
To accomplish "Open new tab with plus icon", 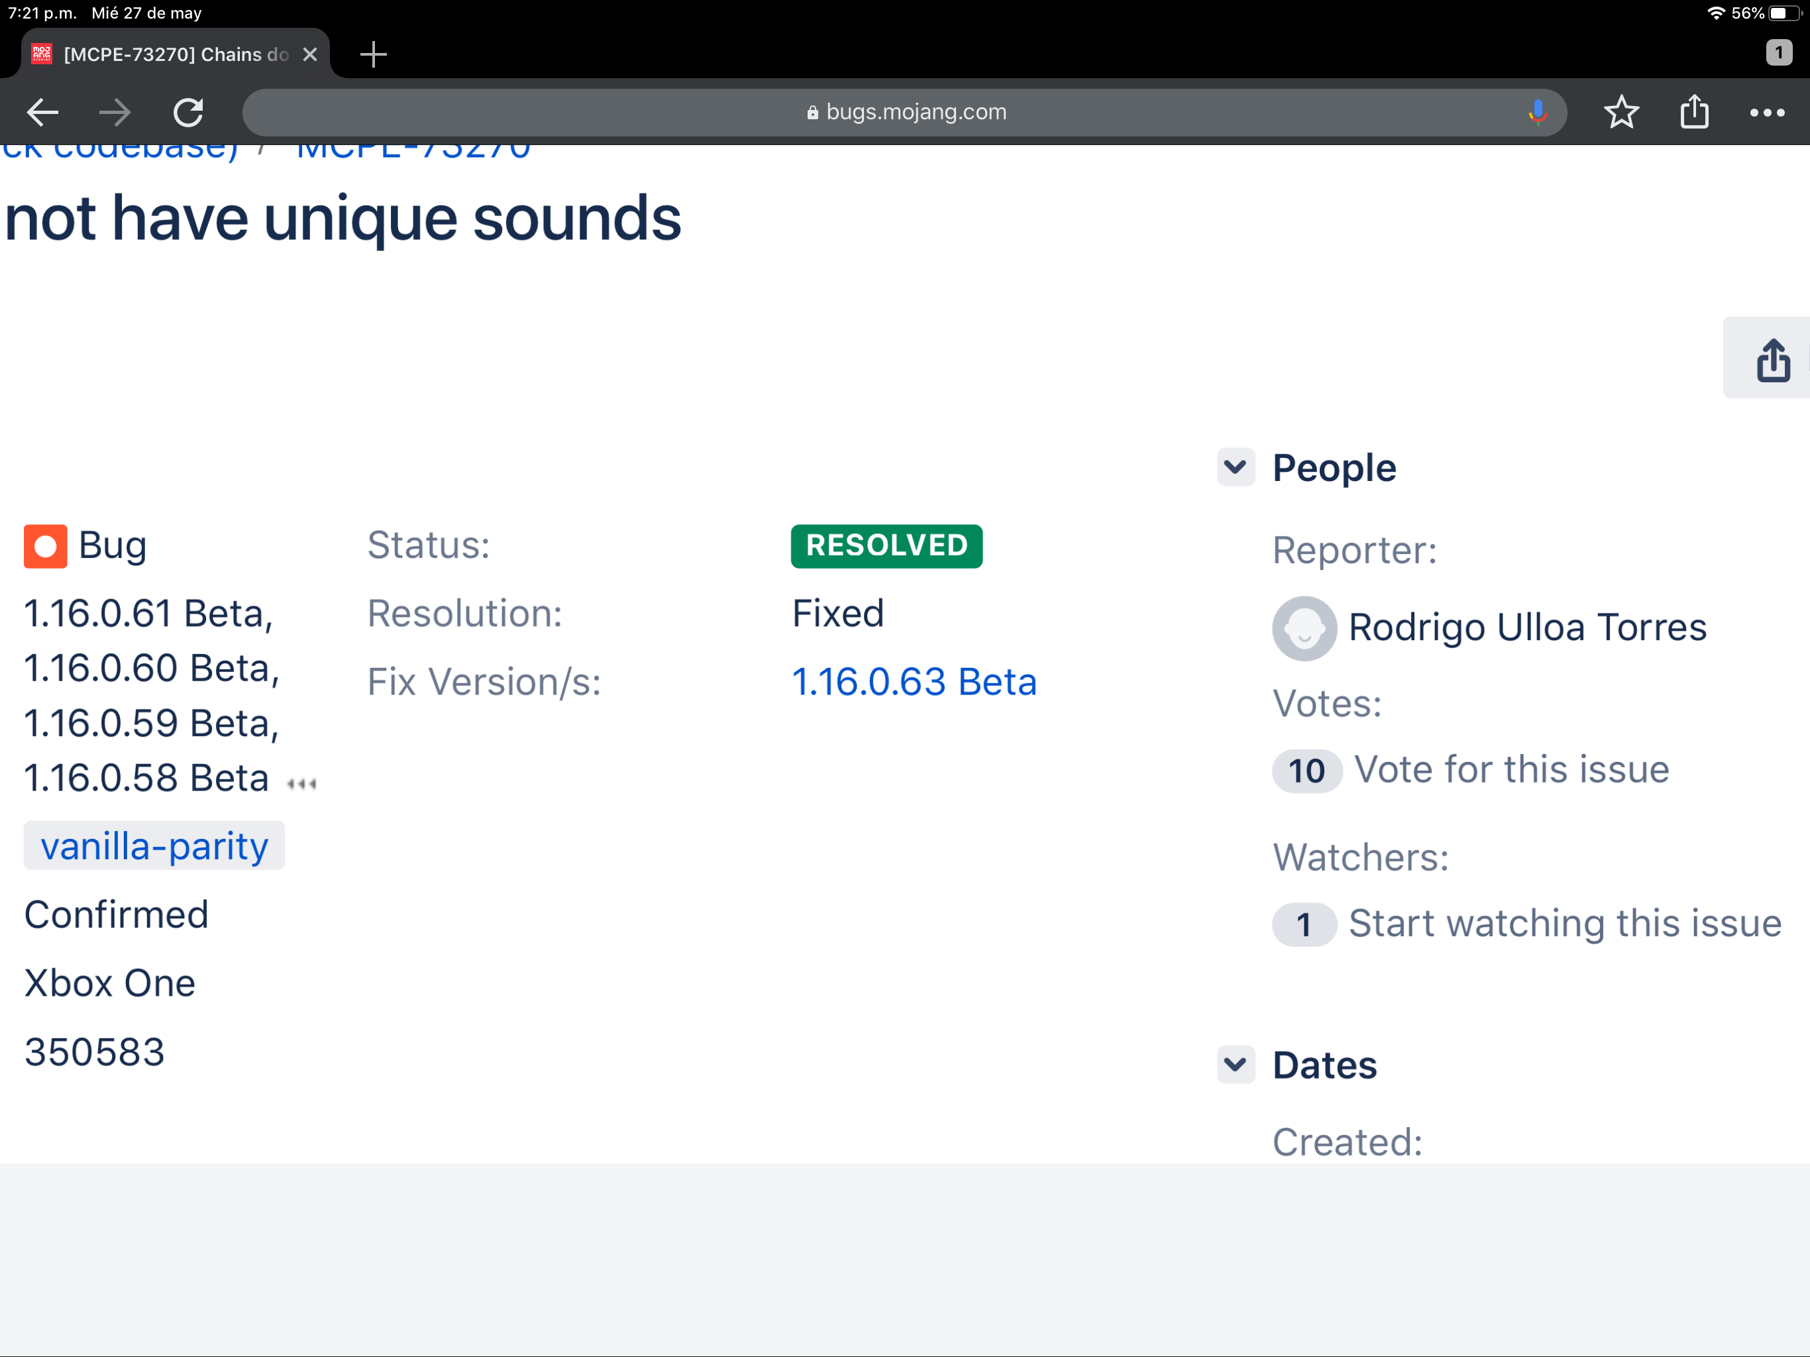I will (x=373, y=55).
